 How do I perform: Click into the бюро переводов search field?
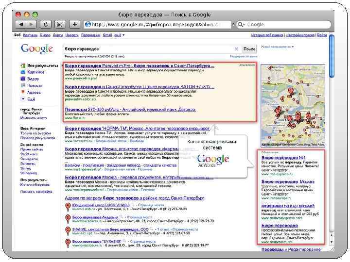(x=149, y=49)
